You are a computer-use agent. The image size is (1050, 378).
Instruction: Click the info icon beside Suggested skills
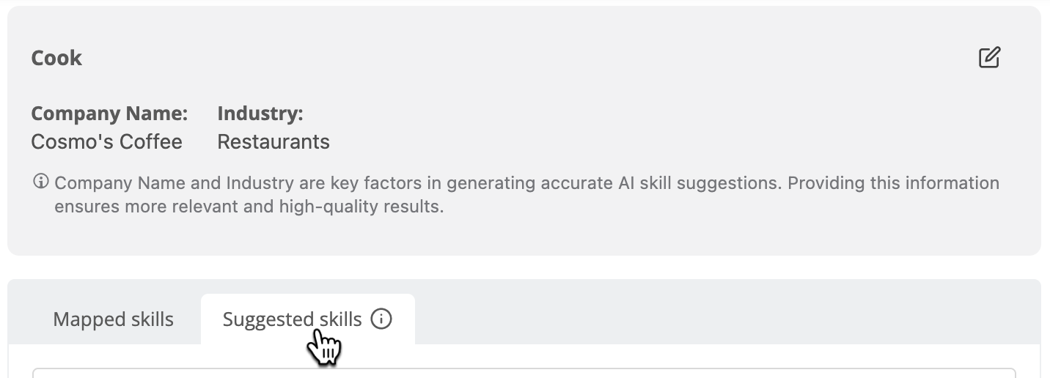381,319
